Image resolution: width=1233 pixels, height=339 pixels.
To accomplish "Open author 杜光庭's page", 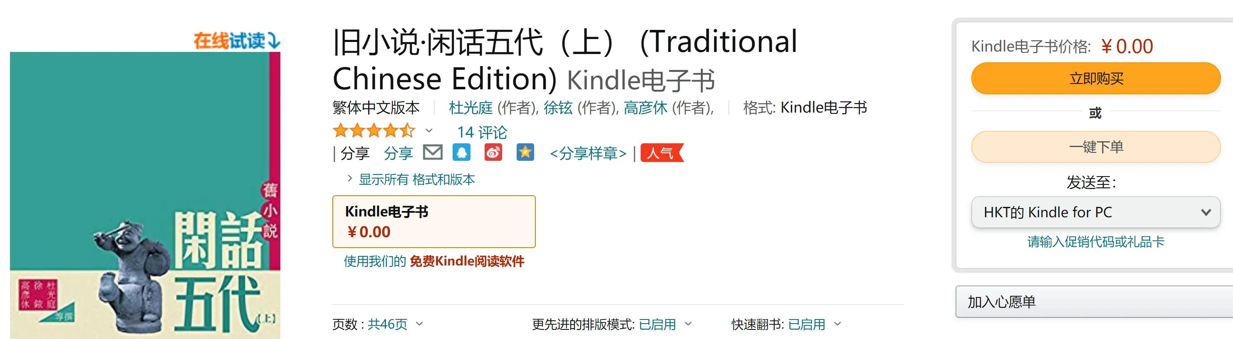I will tap(470, 108).
